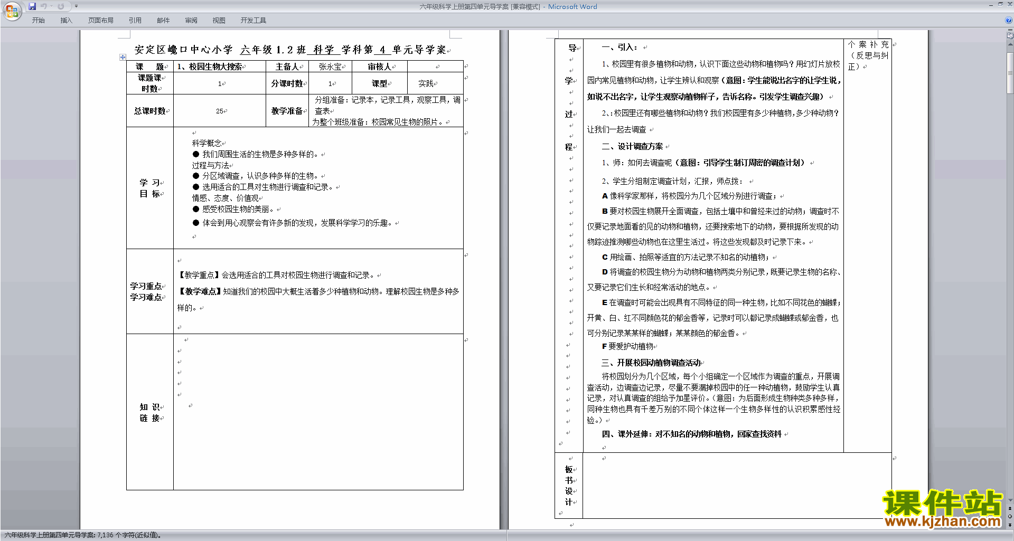Open Select Browse Object round button

[x=1010, y=516]
